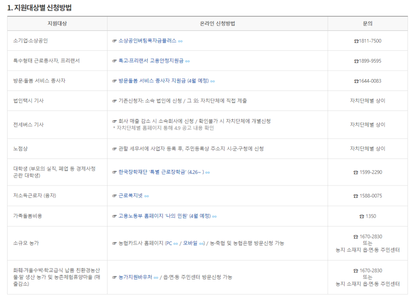This screenshot has width=414, height=298.
Task: Click text 관할 세무서에 사업자 등록 후
Action: [150, 149]
